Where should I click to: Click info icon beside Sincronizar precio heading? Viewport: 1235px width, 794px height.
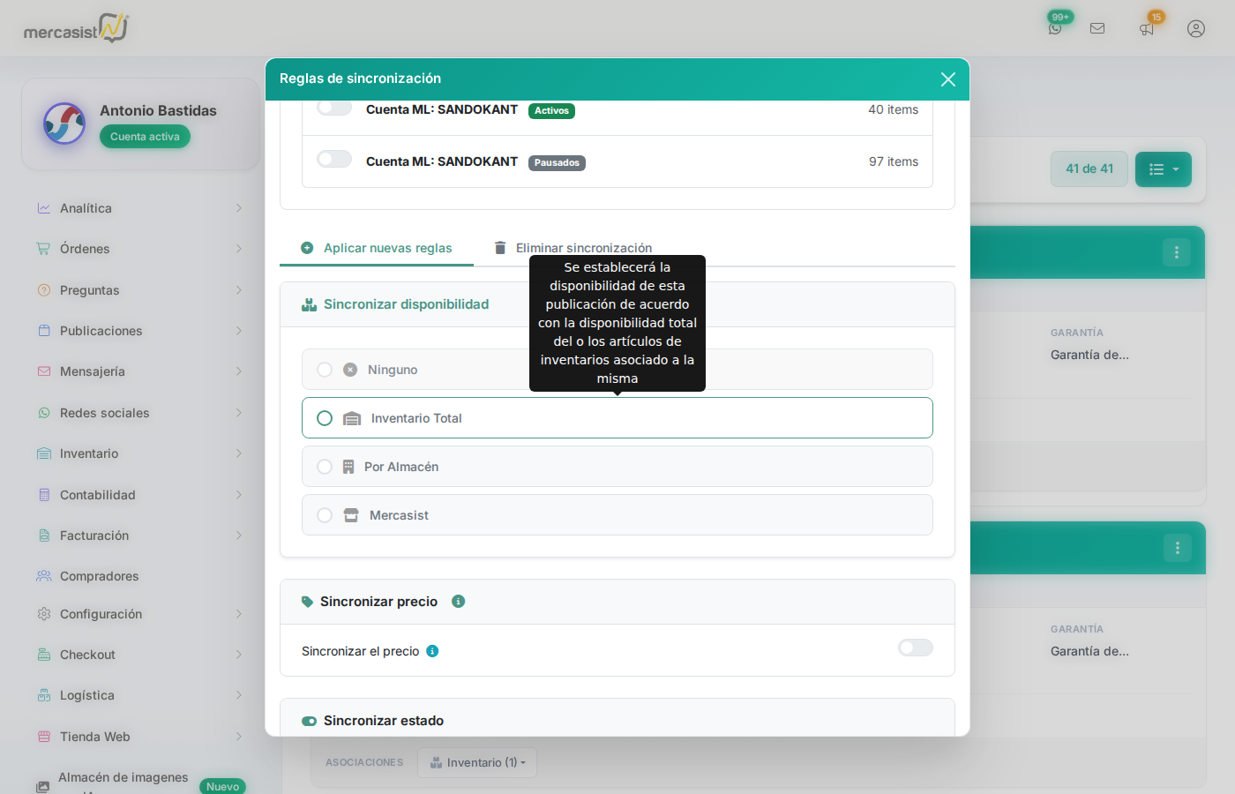point(458,602)
